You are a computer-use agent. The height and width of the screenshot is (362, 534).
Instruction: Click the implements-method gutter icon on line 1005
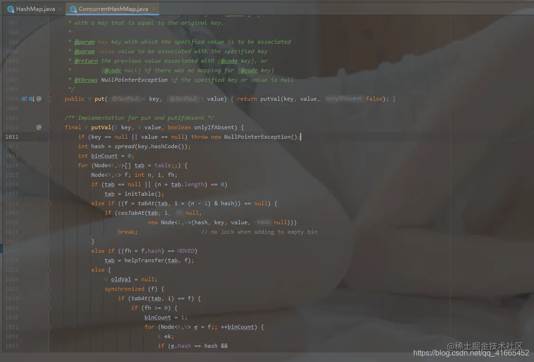point(31,99)
